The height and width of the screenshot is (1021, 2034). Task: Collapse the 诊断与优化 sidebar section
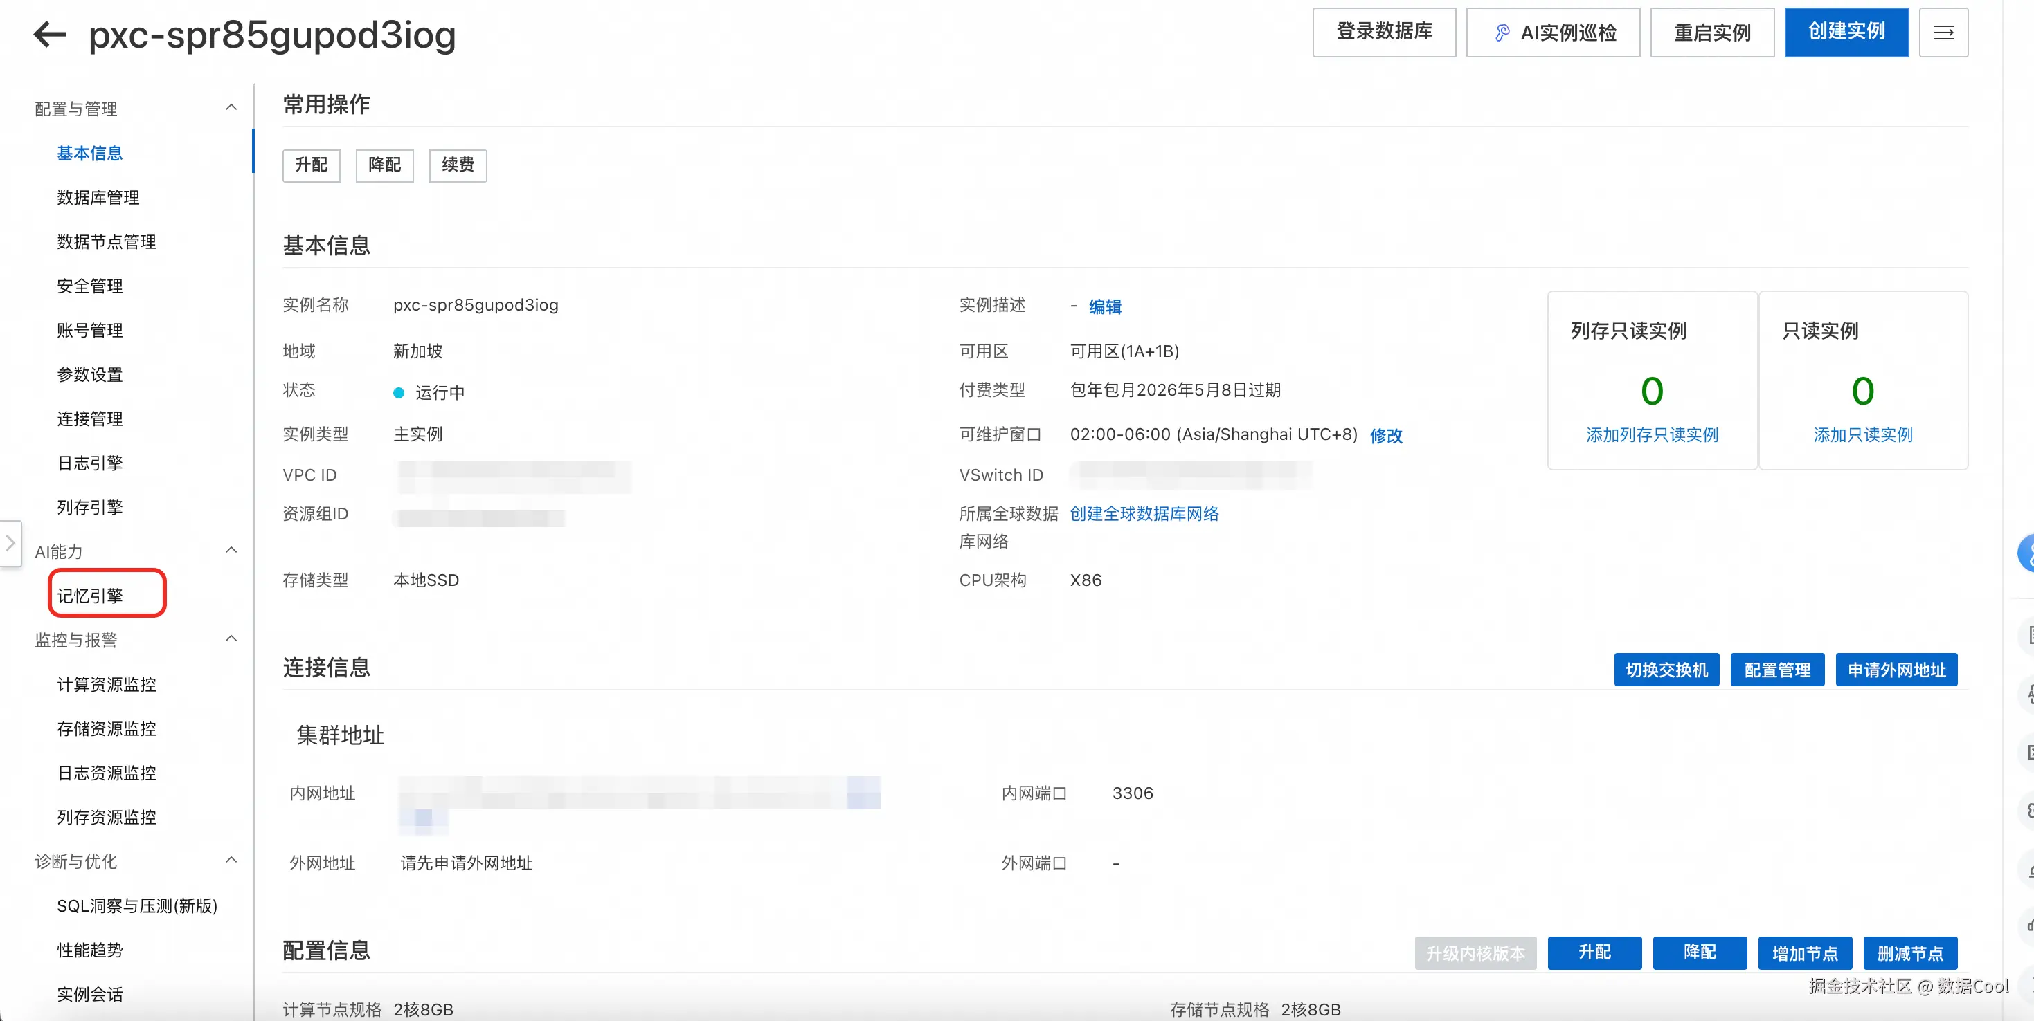point(231,860)
